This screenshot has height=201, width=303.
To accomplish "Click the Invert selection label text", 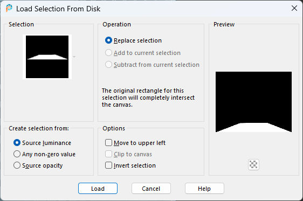I will click(135, 165).
